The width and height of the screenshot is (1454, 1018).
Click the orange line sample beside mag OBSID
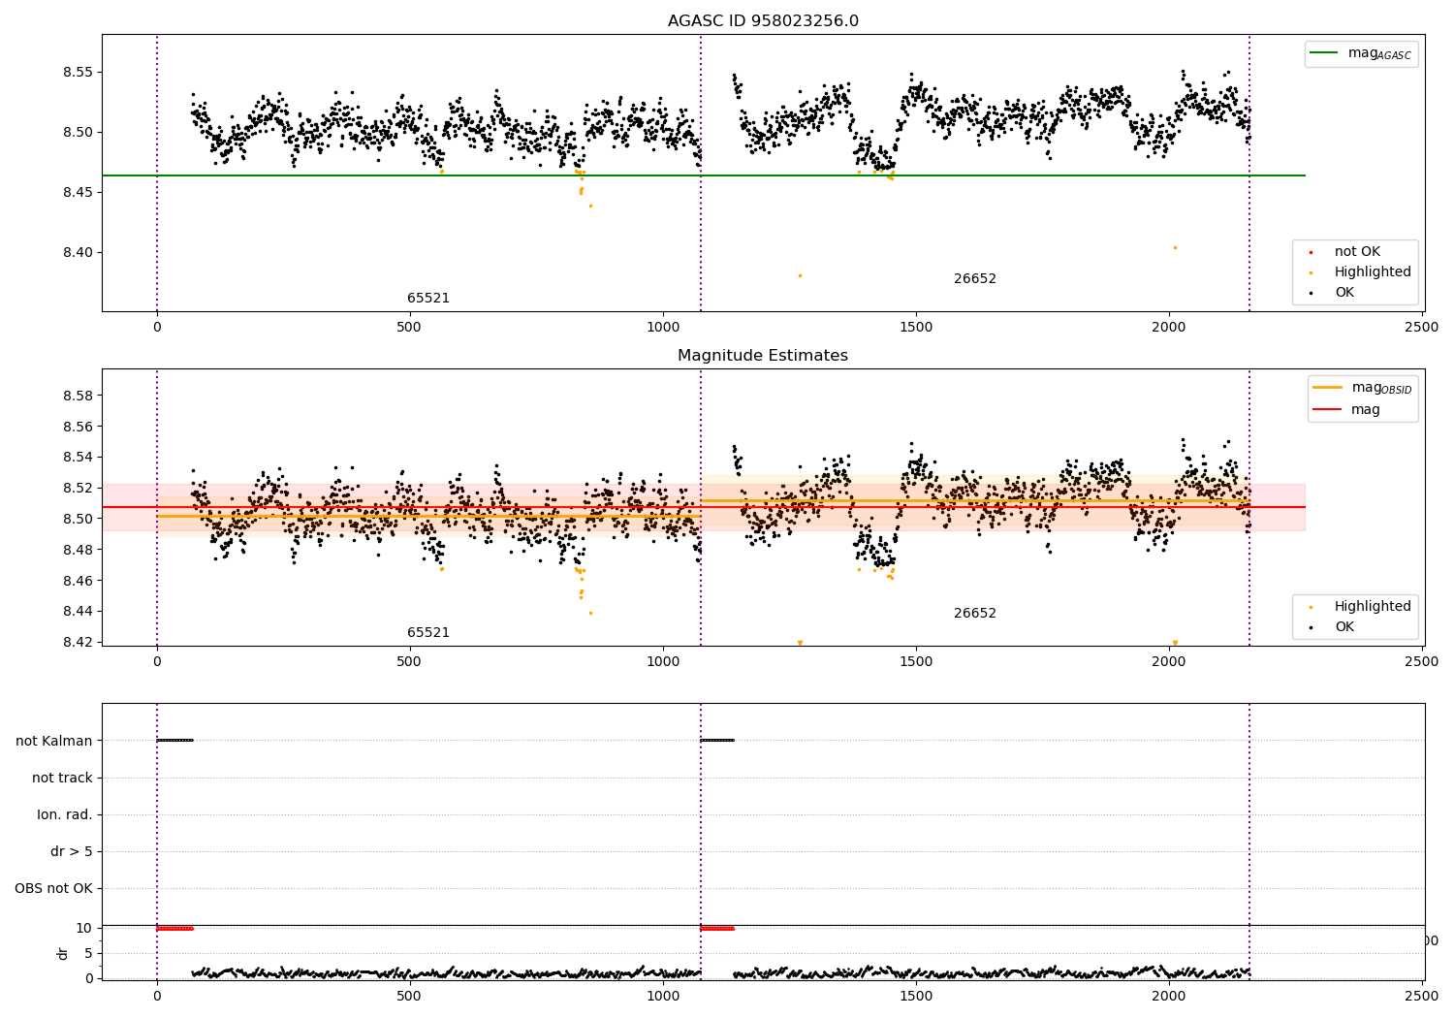(x=1327, y=388)
